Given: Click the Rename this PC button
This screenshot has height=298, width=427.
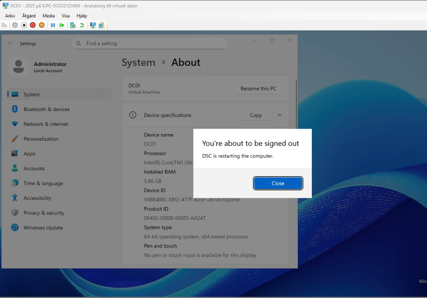Looking at the screenshot, I should 258,88.
